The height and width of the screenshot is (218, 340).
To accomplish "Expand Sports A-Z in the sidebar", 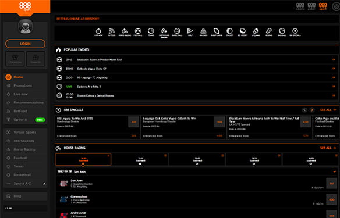I will (x=26, y=184).
